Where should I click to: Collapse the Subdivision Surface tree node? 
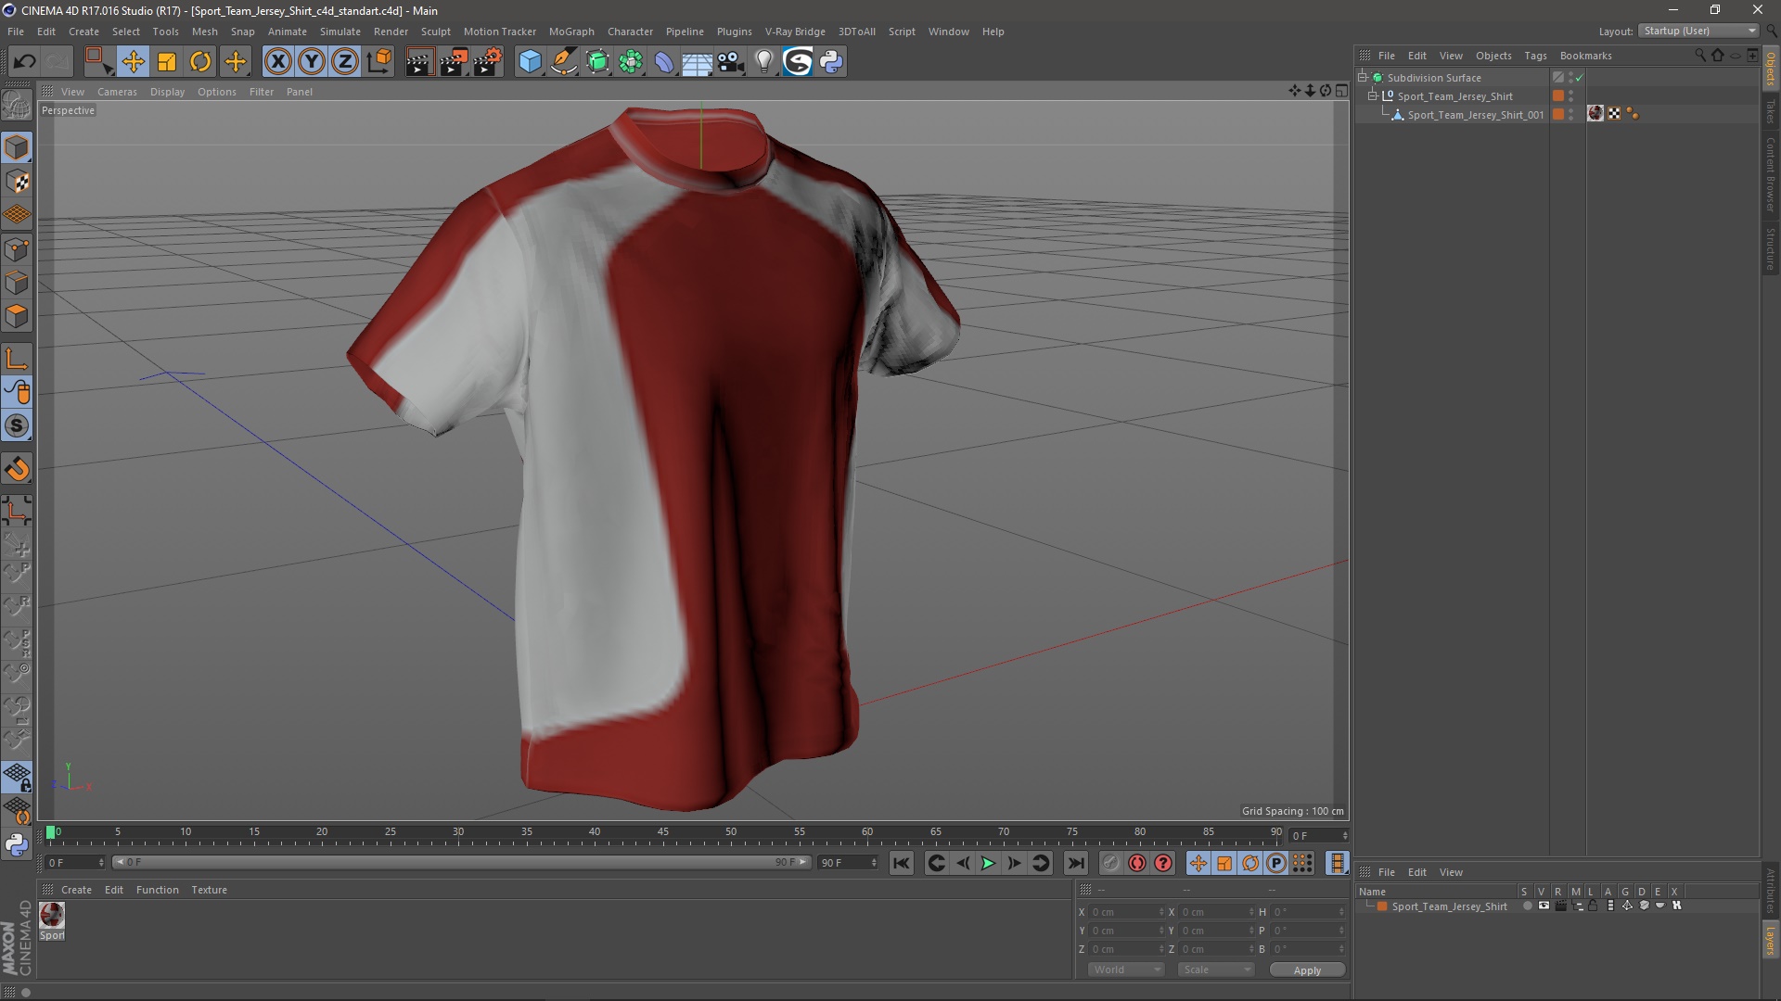[x=1363, y=77]
